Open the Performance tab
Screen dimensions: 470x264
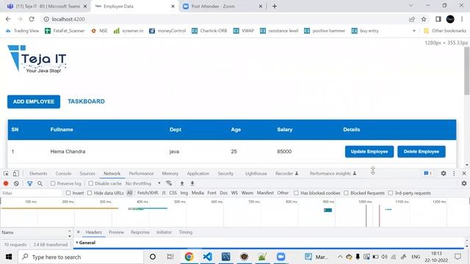tap(141, 173)
